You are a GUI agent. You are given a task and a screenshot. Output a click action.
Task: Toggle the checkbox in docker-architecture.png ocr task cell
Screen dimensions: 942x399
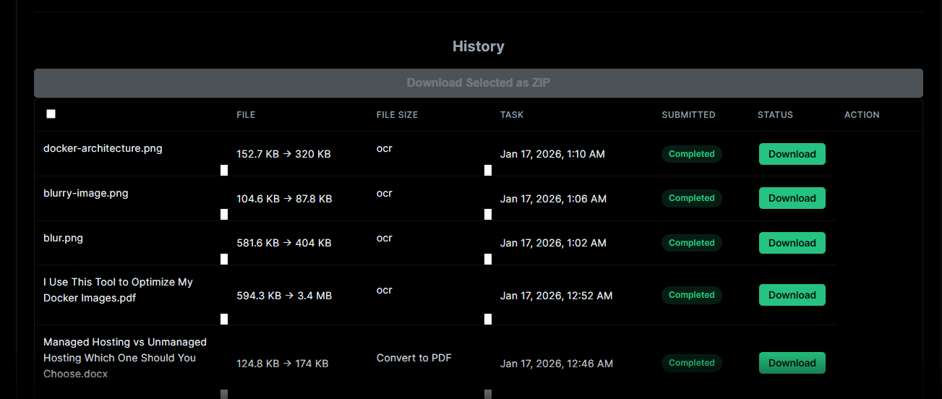(x=488, y=170)
